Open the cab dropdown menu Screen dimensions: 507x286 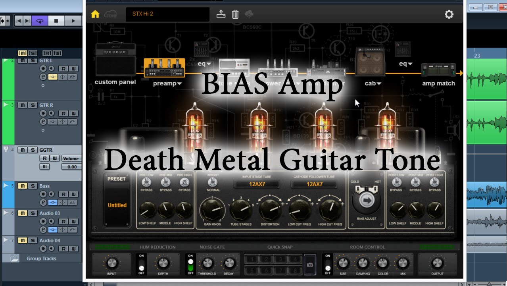[373, 83]
